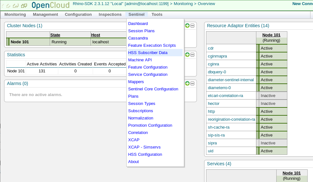This screenshot has height=182, width=313.
Task: Click Node 101 header in Resource Adaptor Entities
Action: pos(271,35)
